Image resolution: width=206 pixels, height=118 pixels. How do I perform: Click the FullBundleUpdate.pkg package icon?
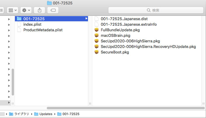coord(96,30)
